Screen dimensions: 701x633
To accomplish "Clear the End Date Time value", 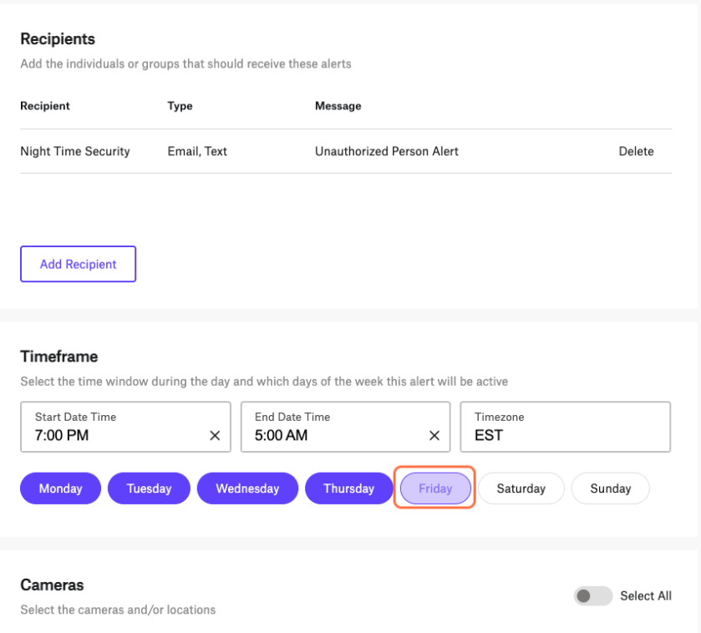I will [434, 436].
